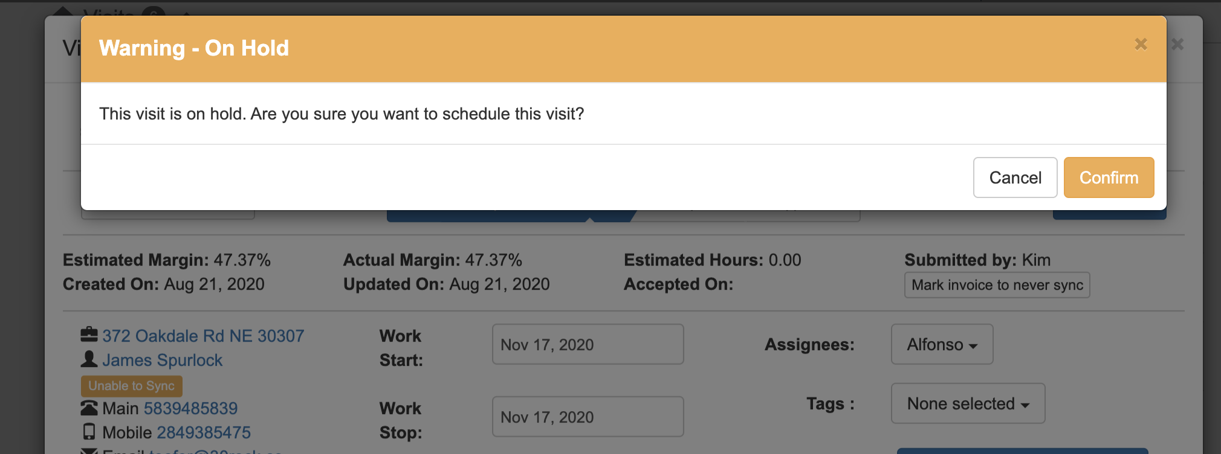Viewport: 1221px width, 454px height.
Task: Expand the Assignees dropdown showing Alfonso
Action: pos(941,344)
